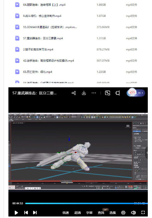This screenshot has width=152, height=218.
Task: Play the paused video
Action: tap(16, 213)
